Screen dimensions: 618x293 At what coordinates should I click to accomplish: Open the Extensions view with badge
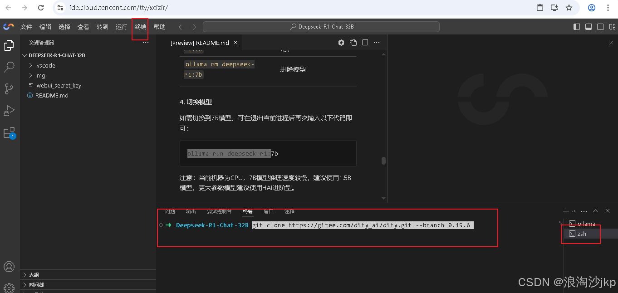(x=9, y=132)
